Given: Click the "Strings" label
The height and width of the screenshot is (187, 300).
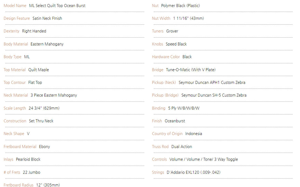Looking at the screenshot, I should tap(158, 173).
